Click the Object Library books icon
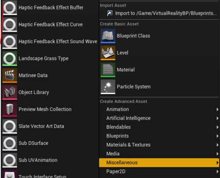Image resolution: width=220 pixels, height=178 pixels. pos(10,92)
